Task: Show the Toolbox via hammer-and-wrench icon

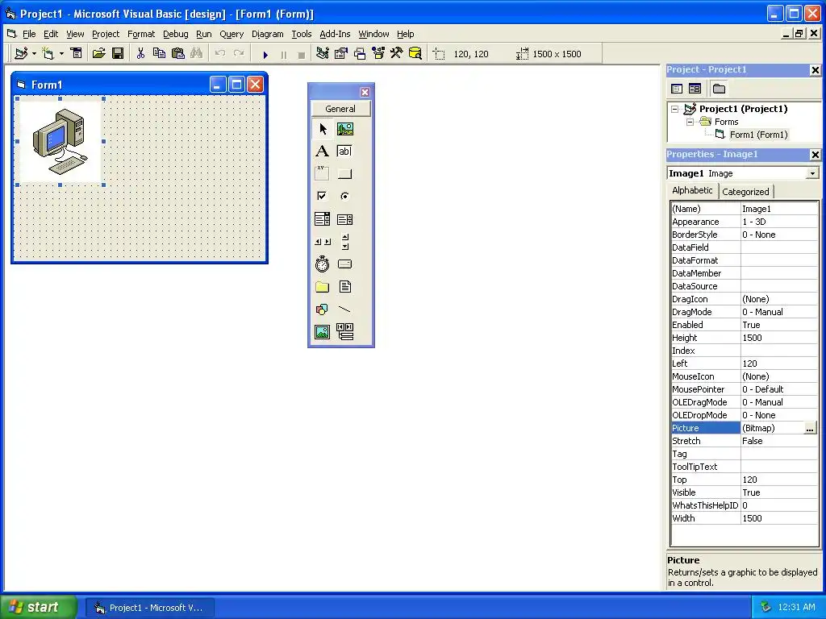Action: [x=397, y=53]
